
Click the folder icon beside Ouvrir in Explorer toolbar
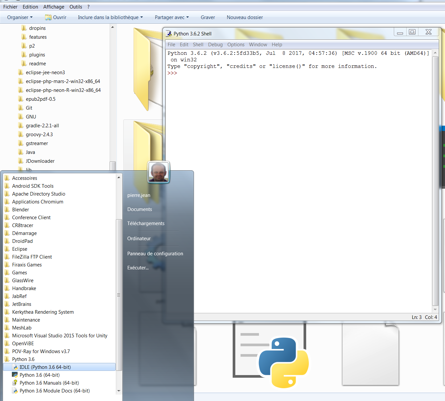48,17
